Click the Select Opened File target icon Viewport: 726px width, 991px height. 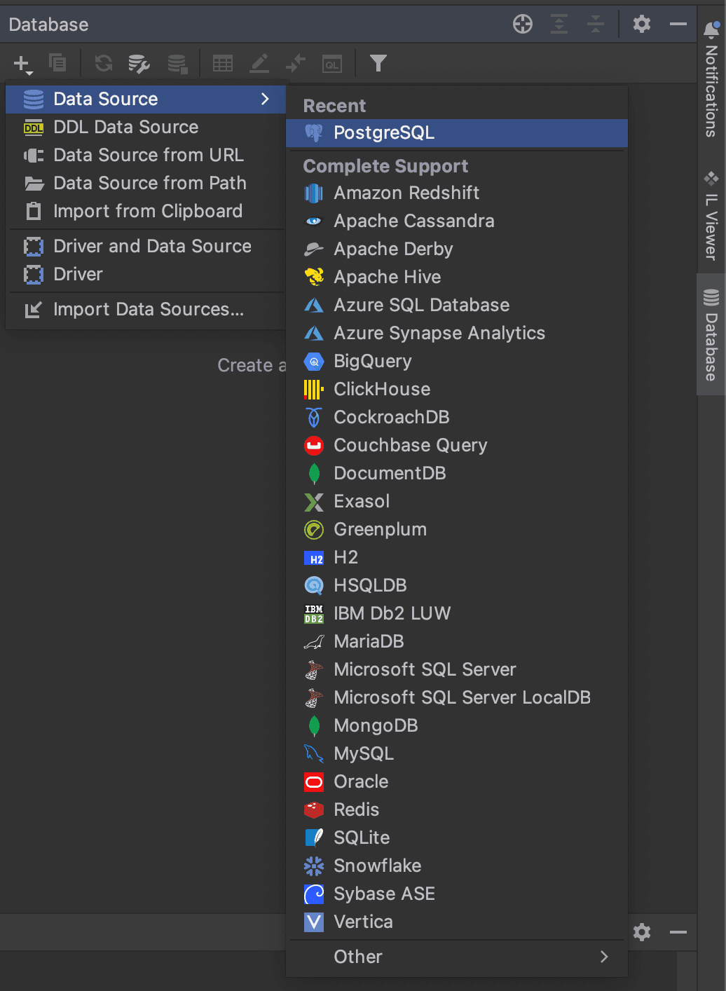[523, 24]
